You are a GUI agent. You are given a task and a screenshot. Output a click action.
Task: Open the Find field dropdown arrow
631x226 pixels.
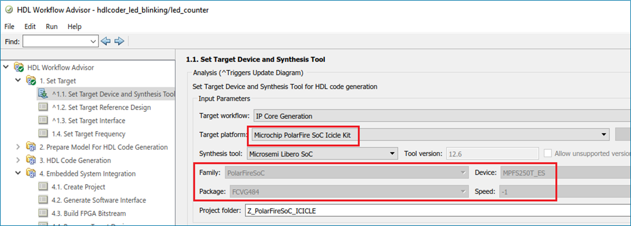[x=93, y=41]
